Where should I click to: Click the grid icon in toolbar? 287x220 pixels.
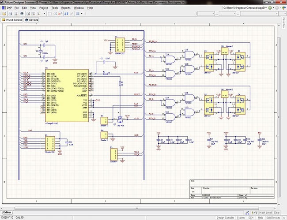(x=78, y=14)
